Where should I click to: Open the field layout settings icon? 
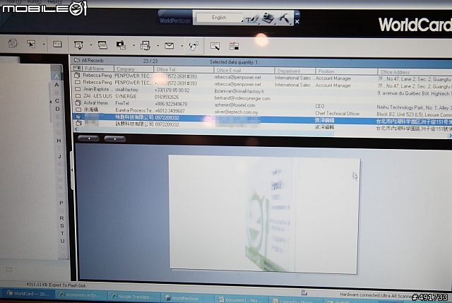point(234,46)
